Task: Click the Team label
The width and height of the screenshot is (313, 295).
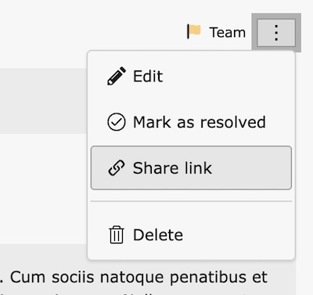Action: [x=228, y=33]
